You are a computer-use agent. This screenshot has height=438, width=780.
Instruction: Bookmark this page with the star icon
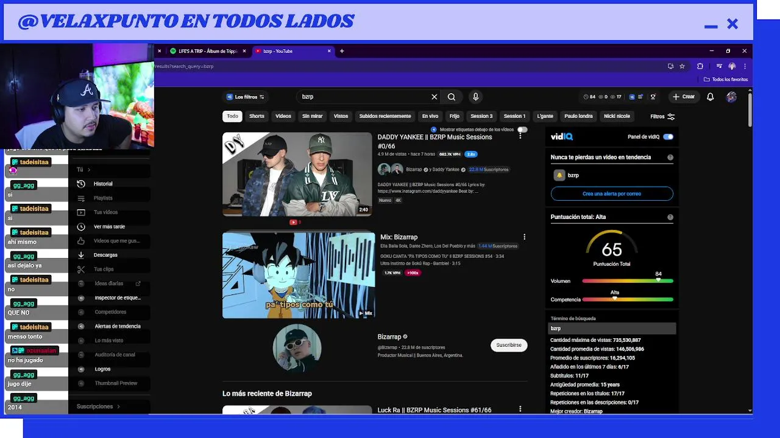(682, 66)
